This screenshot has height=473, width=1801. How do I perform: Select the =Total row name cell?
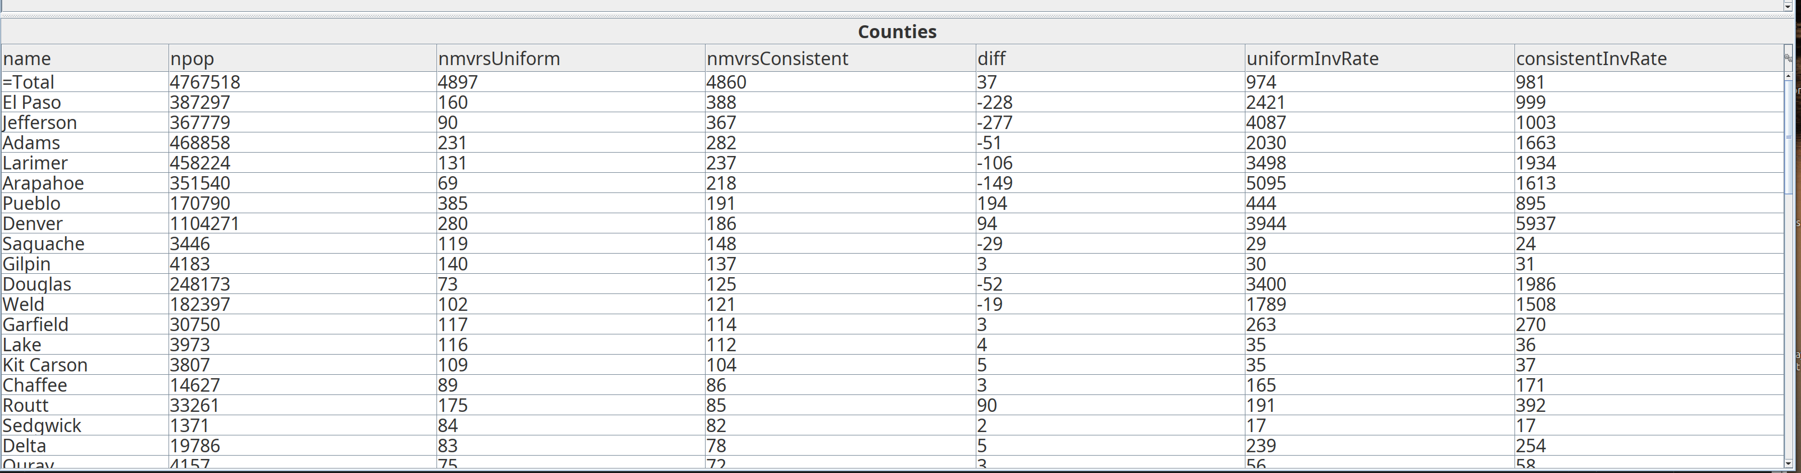point(85,82)
